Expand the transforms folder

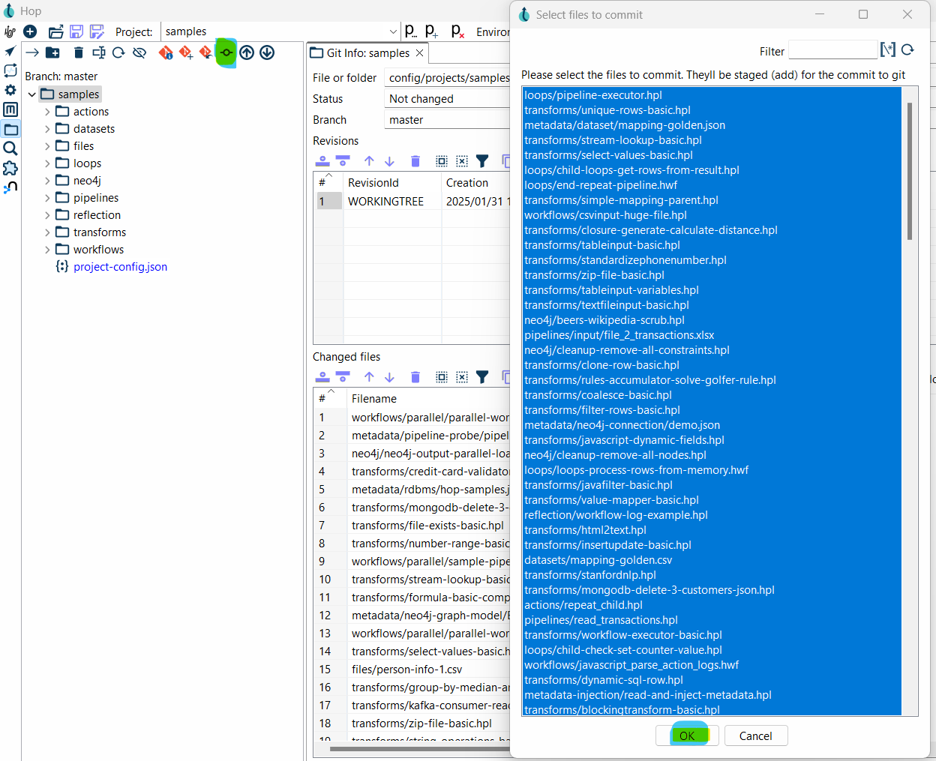pyautogui.click(x=47, y=232)
